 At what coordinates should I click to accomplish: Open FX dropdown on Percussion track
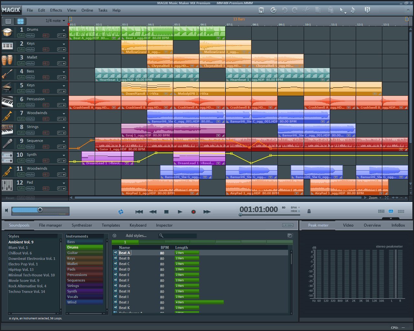pyautogui.click(x=61, y=105)
